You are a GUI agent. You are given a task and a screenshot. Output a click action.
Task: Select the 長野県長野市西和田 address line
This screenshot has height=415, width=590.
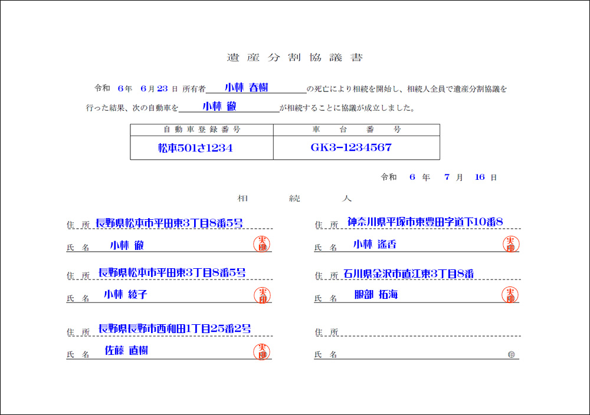tap(175, 328)
